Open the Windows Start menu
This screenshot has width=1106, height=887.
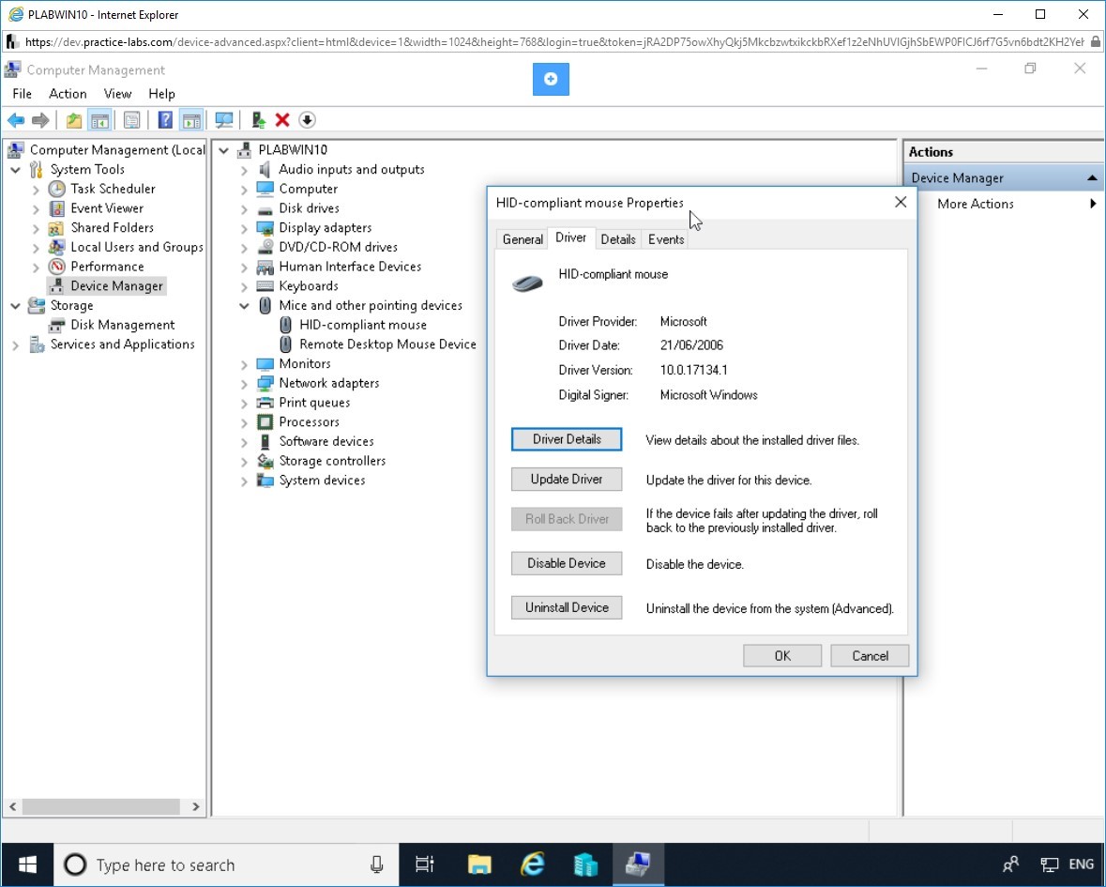click(x=27, y=864)
